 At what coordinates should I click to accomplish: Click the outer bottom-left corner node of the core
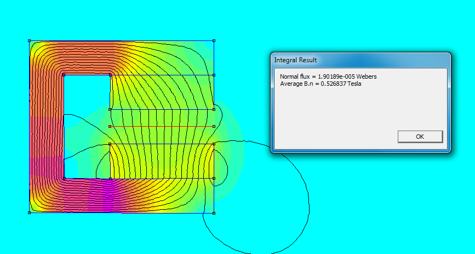pyautogui.click(x=29, y=212)
